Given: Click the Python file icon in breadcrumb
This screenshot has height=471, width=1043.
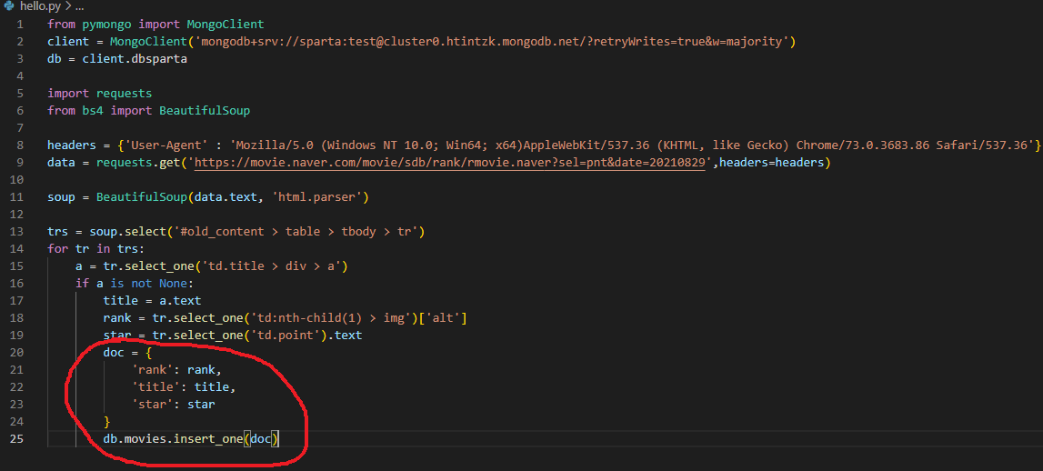Looking at the screenshot, I should pyautogui.click(x=9, y=6).
